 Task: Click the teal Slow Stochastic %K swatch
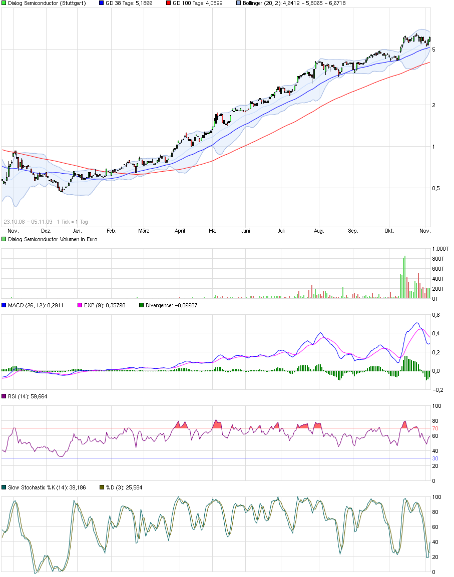pyautogui.click(x=4, y=487)
